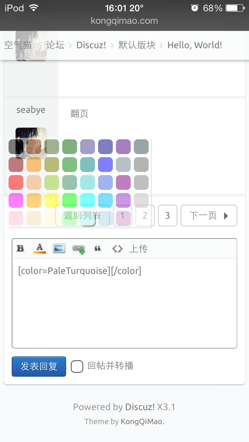Navigate to 默认版块 breadcrumb
249x442 pixels.
click(137, 45)
